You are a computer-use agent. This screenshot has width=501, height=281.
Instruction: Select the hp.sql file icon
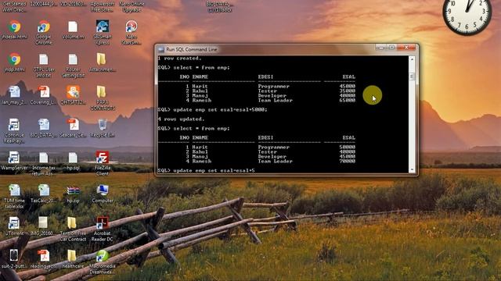coord(73,158)
